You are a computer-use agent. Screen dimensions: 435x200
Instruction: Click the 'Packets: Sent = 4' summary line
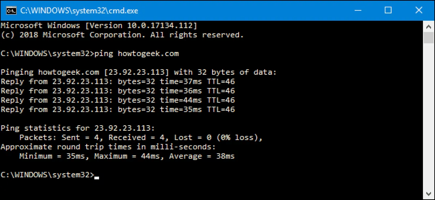141,138
